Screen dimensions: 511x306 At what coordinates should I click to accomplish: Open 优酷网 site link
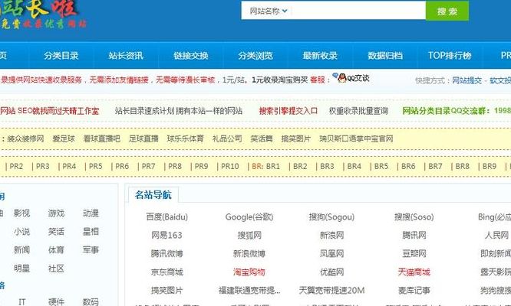(x=331, y=272)
